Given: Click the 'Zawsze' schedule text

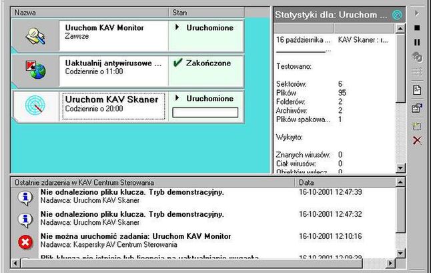Looking at the screenshot, I should [x=77, y=36].
